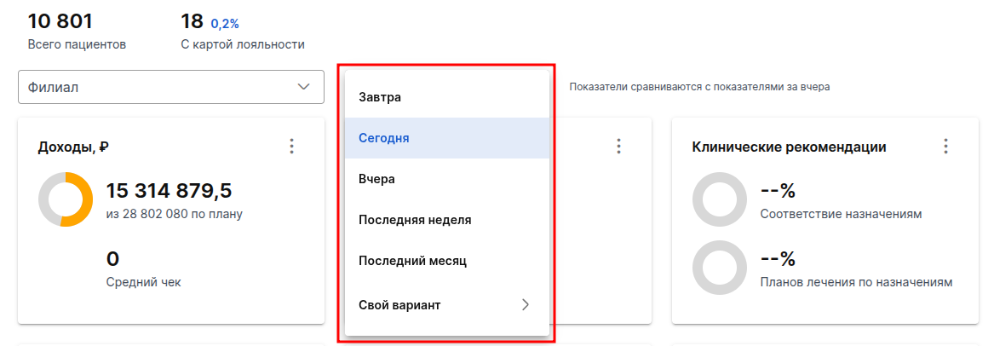Pick Последняя неделя option

(447, 220)
